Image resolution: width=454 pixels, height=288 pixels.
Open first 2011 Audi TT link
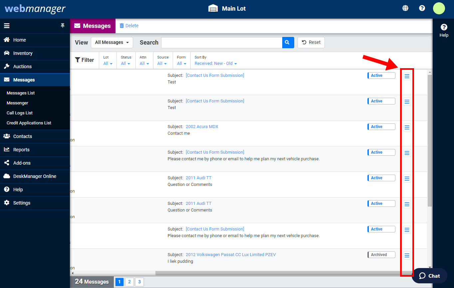click(198, 178)
